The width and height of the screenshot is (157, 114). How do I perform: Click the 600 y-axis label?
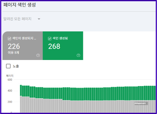[10, 80]
